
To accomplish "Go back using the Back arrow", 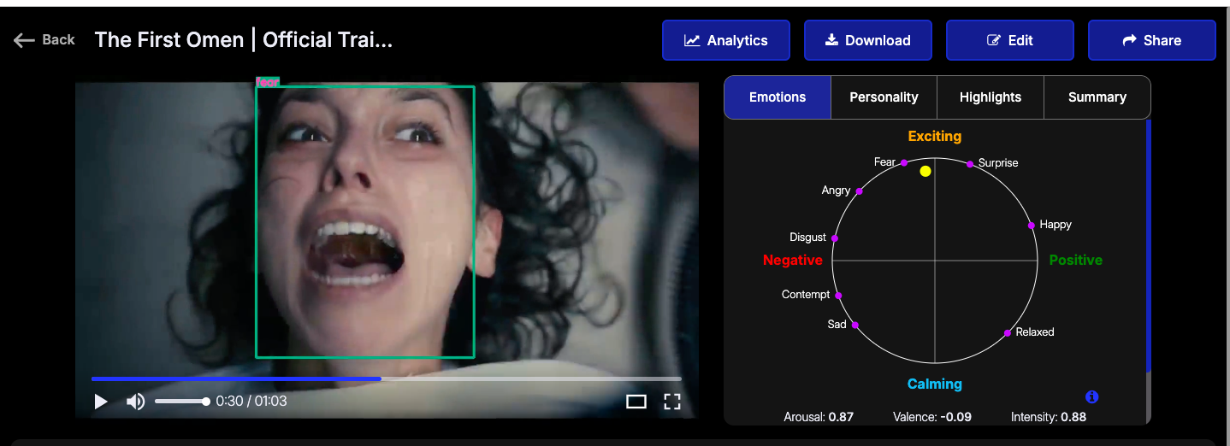I will [x=44, y=39].
